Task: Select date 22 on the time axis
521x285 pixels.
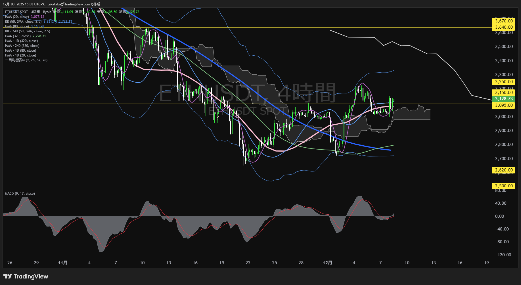Action: pyautogui.click(x=248, y=263)
